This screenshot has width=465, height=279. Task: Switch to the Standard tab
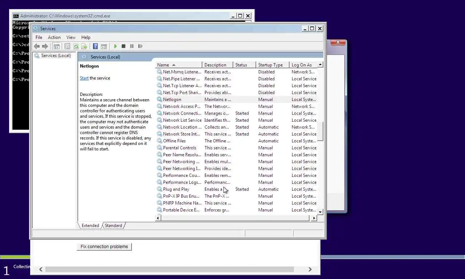(113, 226)
